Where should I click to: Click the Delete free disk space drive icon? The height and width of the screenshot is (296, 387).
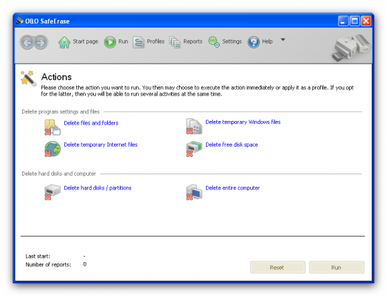coord(194,149)
